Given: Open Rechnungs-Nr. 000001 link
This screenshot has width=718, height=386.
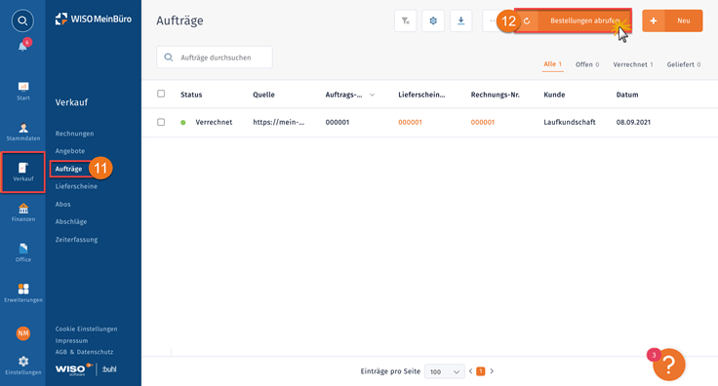Looking at the screenshot, I should click(483, 122).
